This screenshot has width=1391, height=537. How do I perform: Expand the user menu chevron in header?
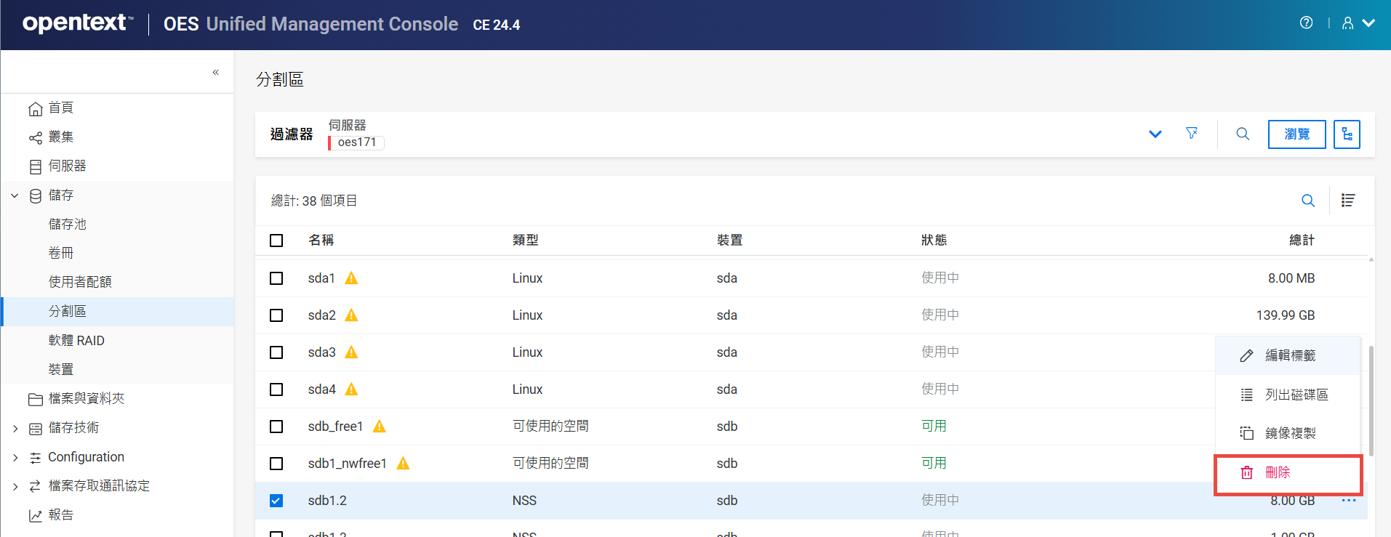pos(1368,23)
